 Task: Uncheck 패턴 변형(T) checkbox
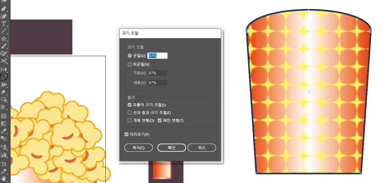click(x=160, y=120)
